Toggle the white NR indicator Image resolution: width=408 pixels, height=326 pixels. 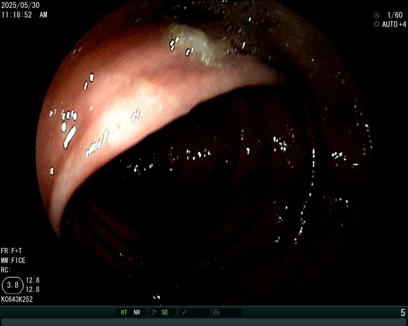(x=137, y=312)
